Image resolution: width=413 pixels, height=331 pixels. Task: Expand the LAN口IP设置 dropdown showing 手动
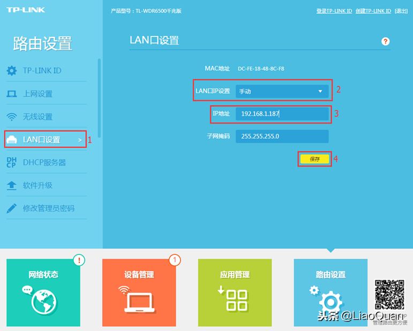point(282,92)
